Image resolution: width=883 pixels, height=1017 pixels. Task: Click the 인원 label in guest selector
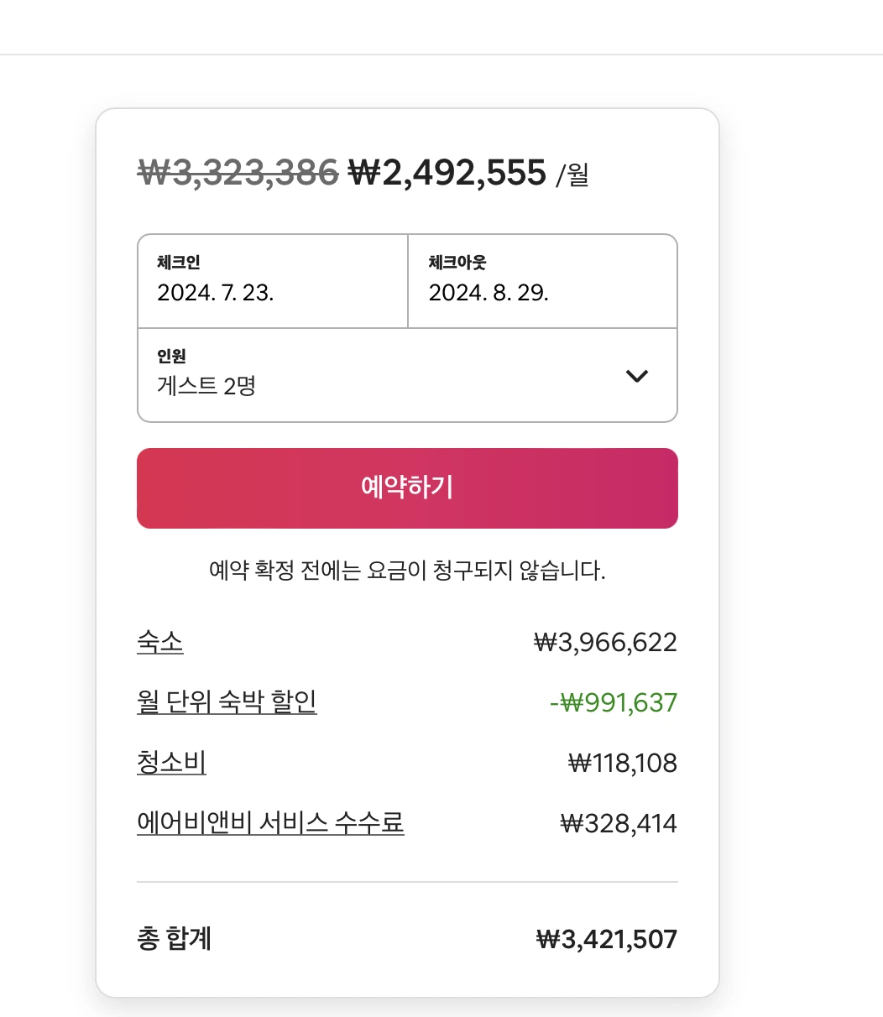pyautogui.click(x=171, y=357)
